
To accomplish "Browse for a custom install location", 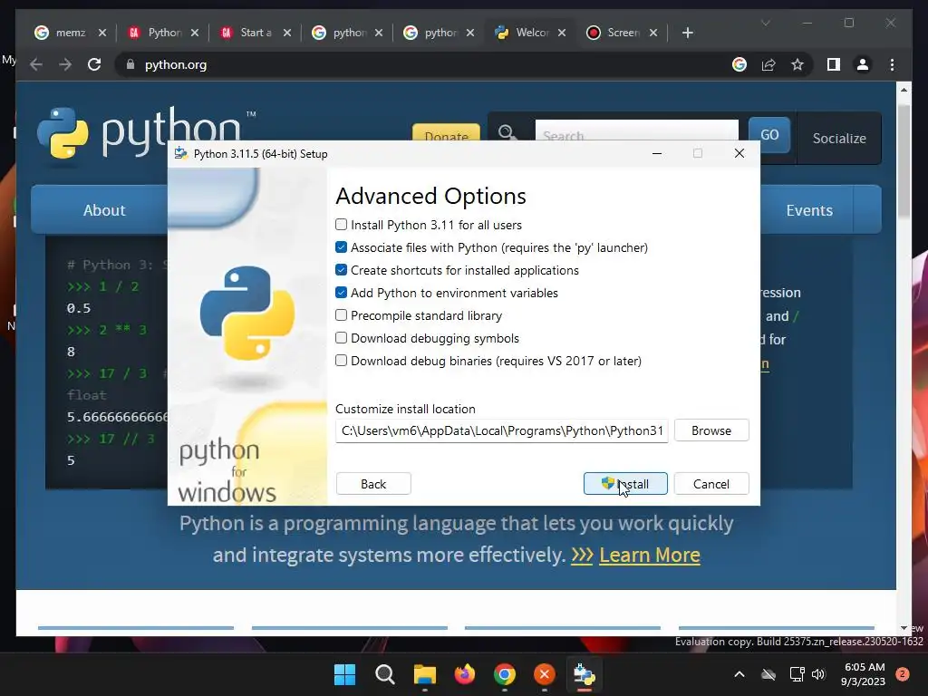I will pos(711,430).
